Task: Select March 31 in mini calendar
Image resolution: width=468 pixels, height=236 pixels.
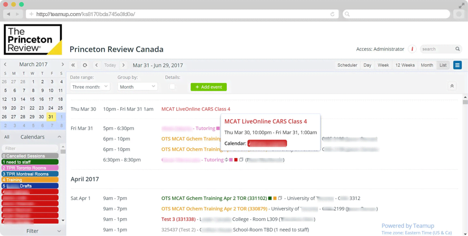Action: coord(51,116)
